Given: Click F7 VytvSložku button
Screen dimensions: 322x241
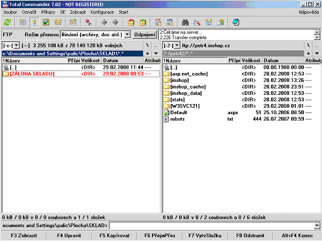Looking at the screenshot, I should (205, 236).
